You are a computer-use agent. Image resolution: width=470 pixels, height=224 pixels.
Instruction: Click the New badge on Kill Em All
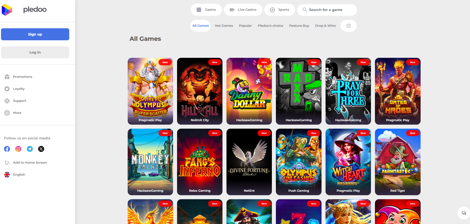tap(215, 62)
